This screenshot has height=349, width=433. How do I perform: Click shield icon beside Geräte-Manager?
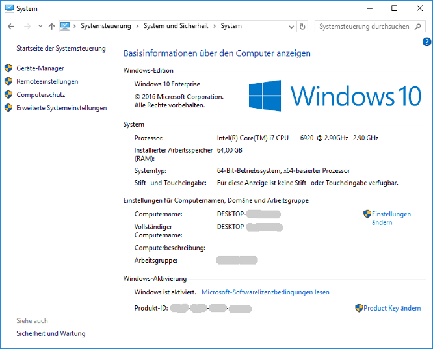pyautogui.click(x=8, y=68)
